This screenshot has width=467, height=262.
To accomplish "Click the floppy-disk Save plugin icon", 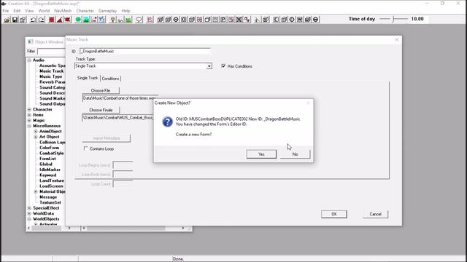I will (x=15, y=20).
